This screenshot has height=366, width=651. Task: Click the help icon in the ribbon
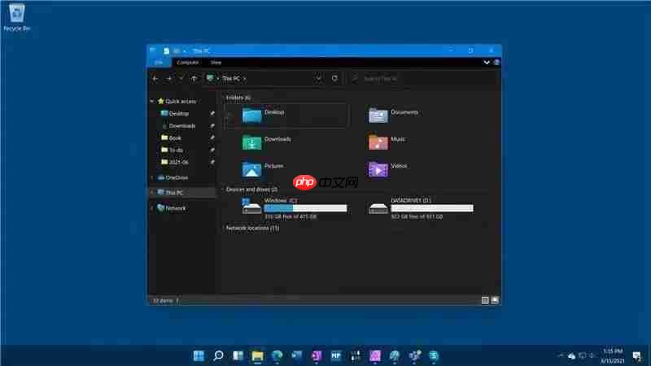pyautogui.click(x=496, y=63)
